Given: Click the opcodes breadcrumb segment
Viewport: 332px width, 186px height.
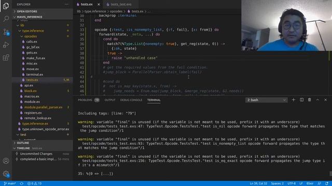Looking at the screenshot, I should [116, 11].
